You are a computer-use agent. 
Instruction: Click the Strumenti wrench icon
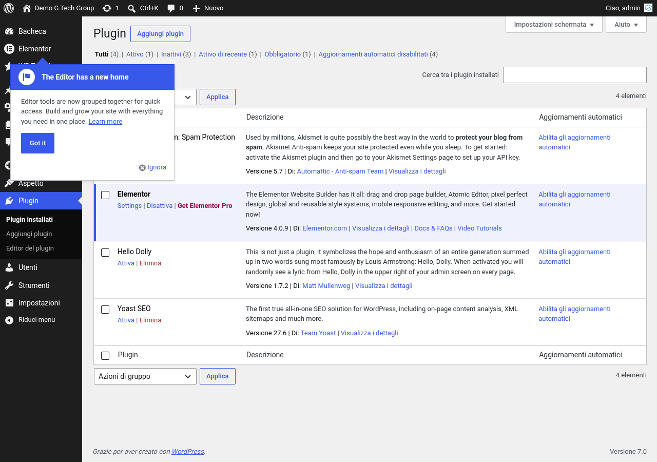click(x=9, y=285)
